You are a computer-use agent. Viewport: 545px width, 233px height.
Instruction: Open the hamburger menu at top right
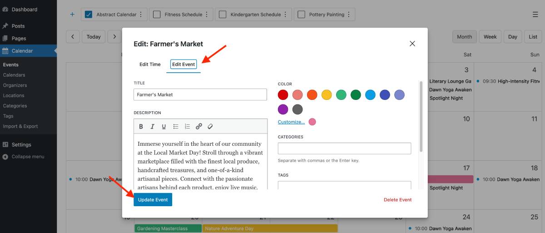[535, 15]
